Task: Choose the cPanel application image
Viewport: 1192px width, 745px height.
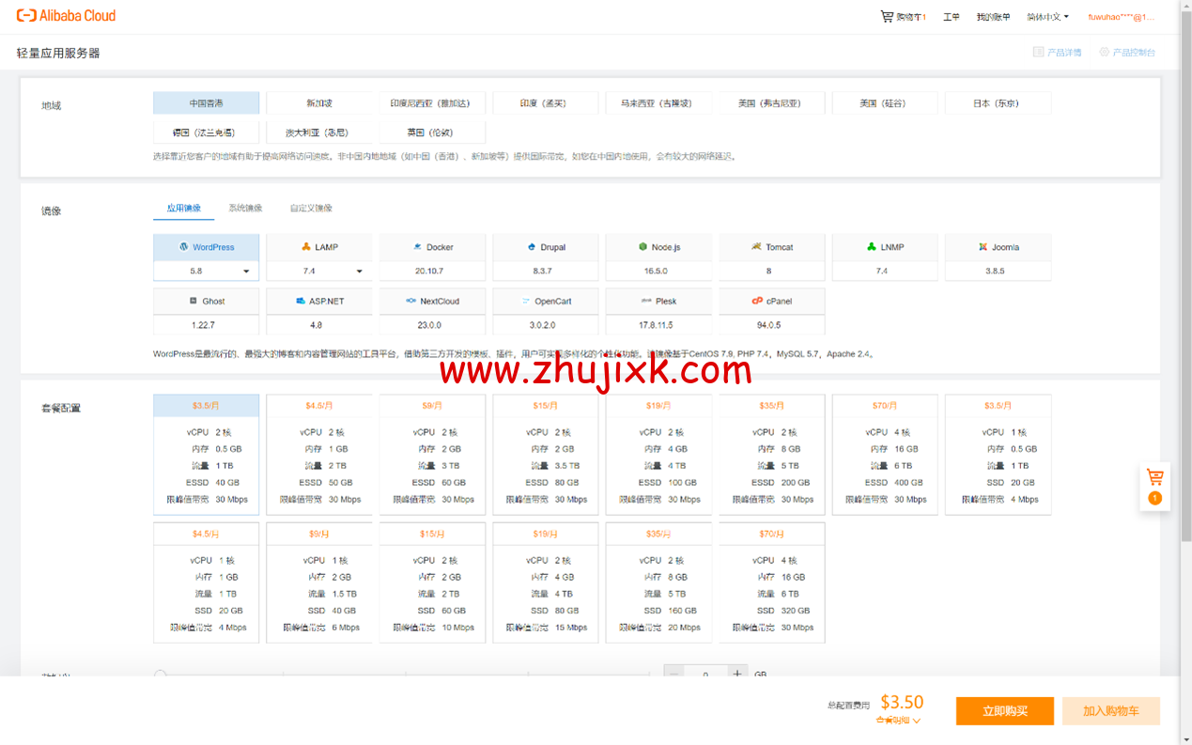Action: click(771, 301)
